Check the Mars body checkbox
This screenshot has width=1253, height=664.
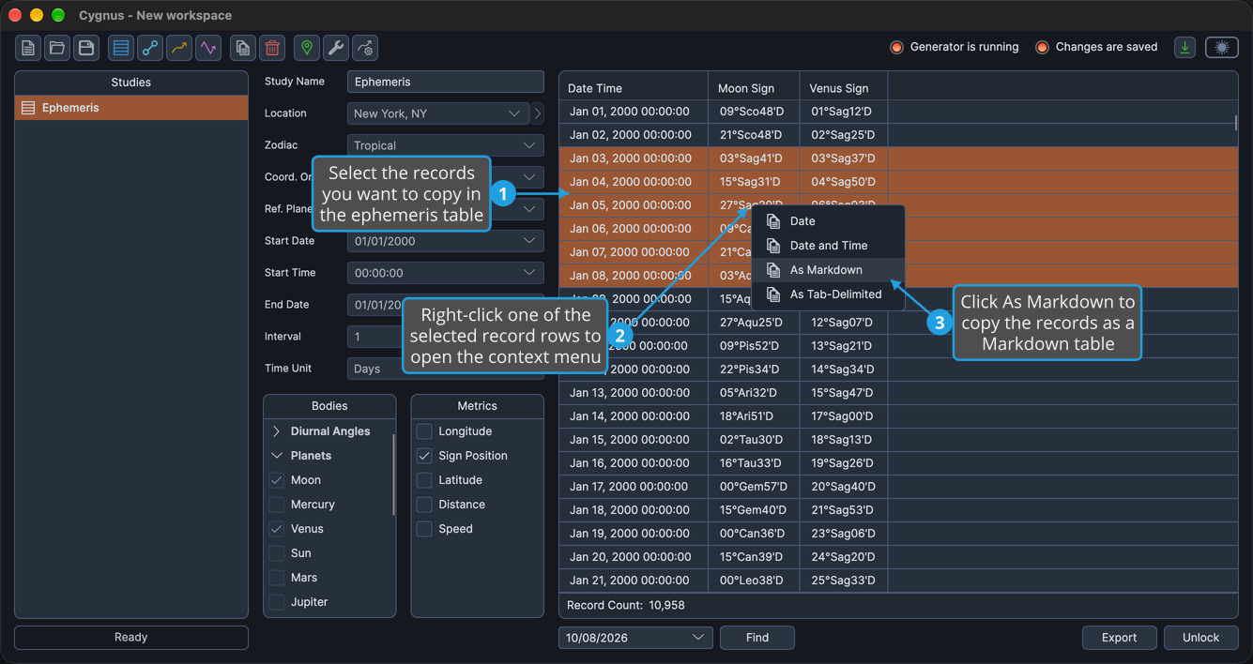(x=277, y=578)
